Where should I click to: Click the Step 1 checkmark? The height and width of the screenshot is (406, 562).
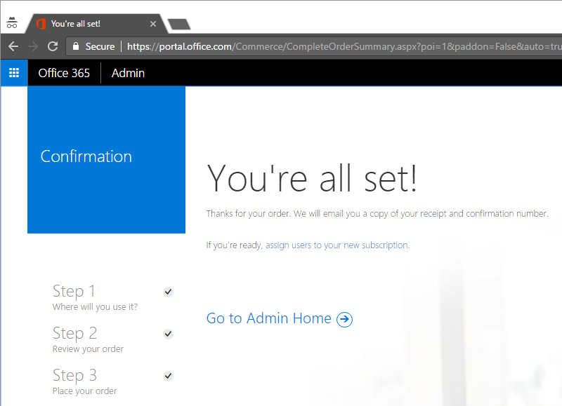(168, 292)
